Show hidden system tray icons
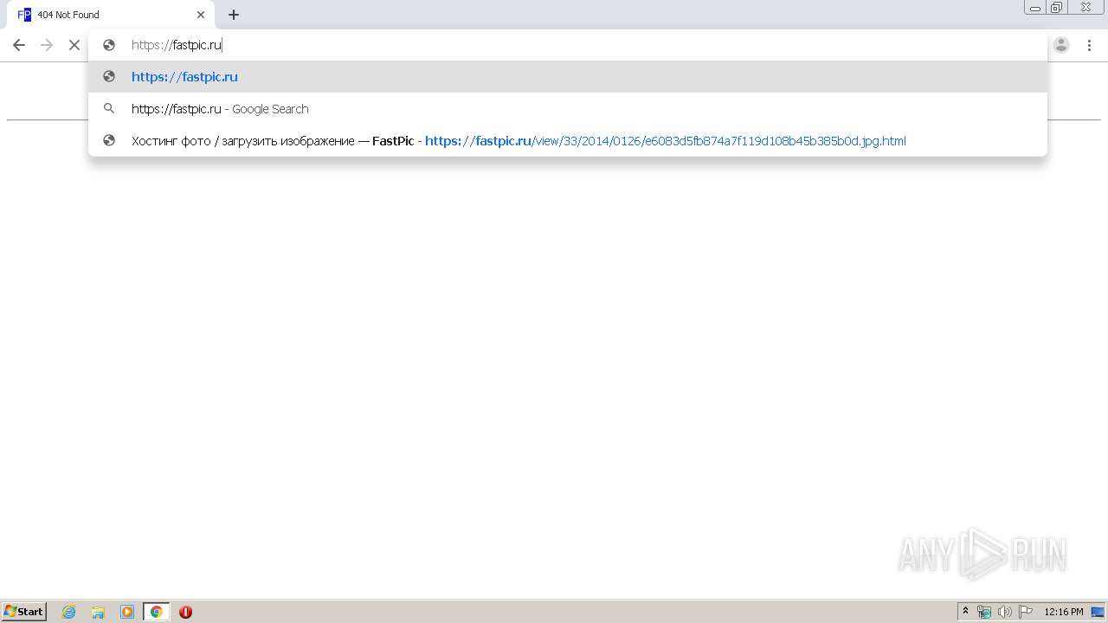Image resolution: width=1108 pixels, height=623 pixels. (x=966, y=612)
